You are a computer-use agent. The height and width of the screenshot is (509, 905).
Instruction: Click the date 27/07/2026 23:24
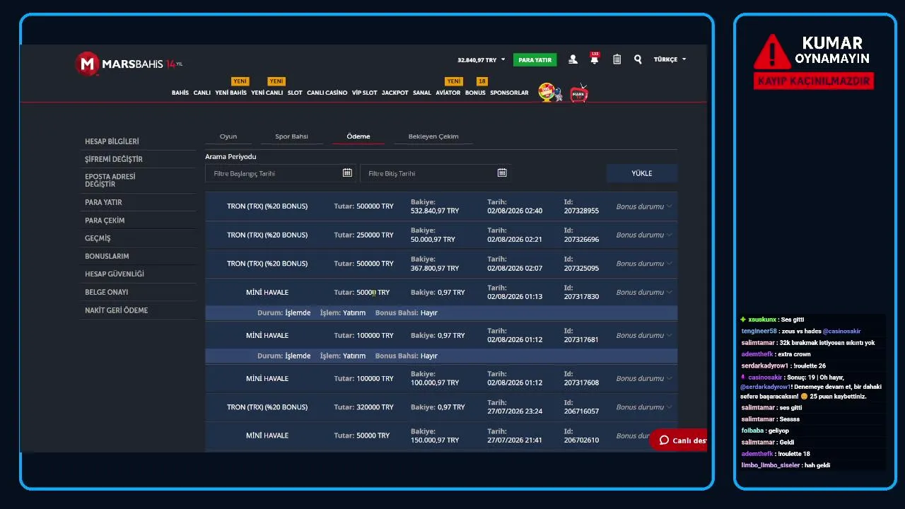pos(515,411)
